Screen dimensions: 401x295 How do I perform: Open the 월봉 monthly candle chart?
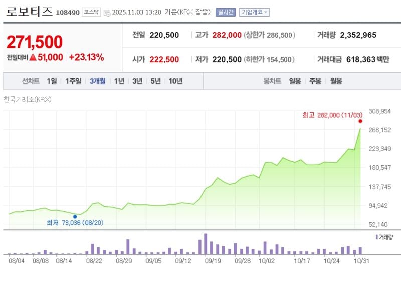click(x=336, y=81)
